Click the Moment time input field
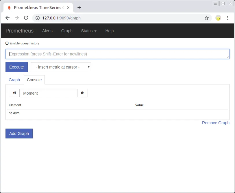 tap(48, 93)
